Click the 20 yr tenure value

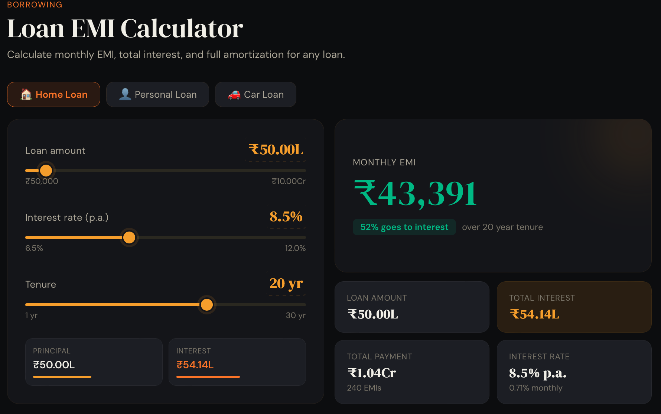286,284
